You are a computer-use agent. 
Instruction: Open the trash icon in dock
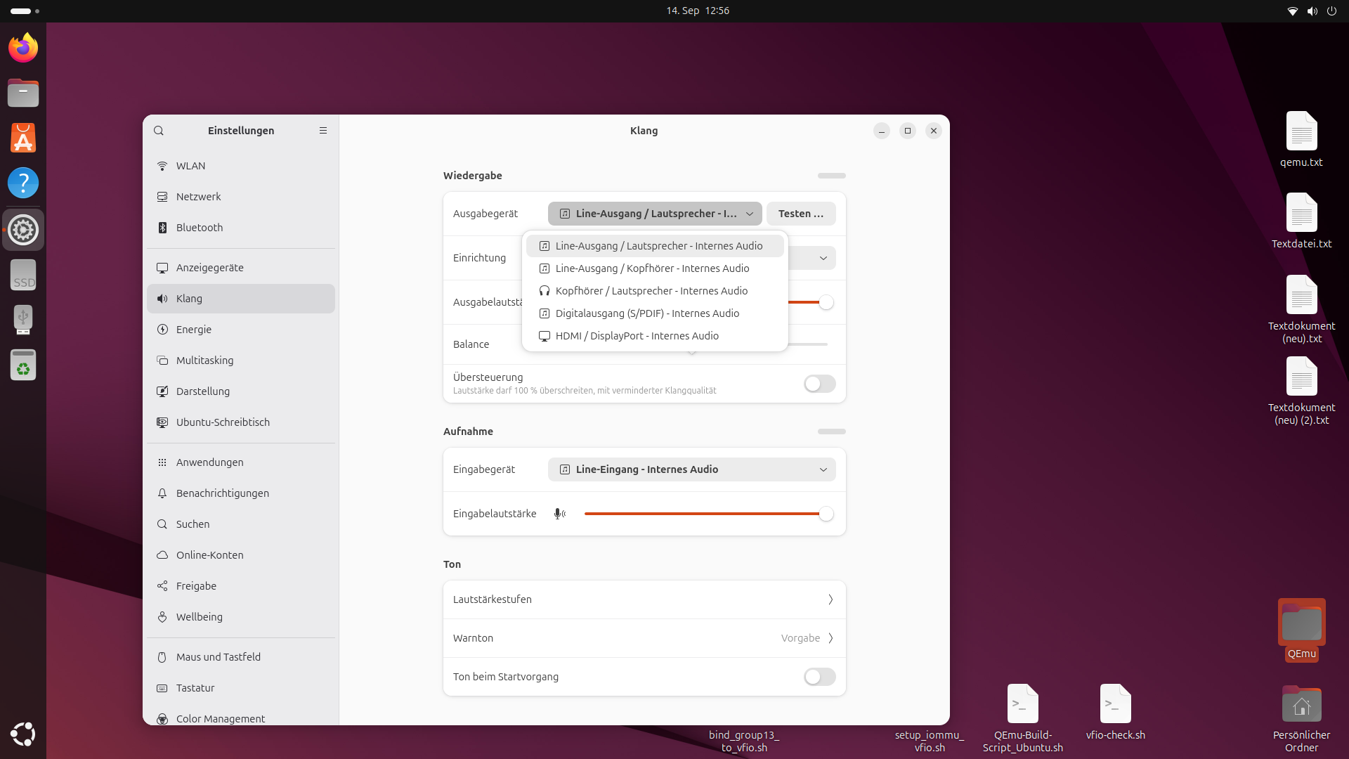point(23,365)
